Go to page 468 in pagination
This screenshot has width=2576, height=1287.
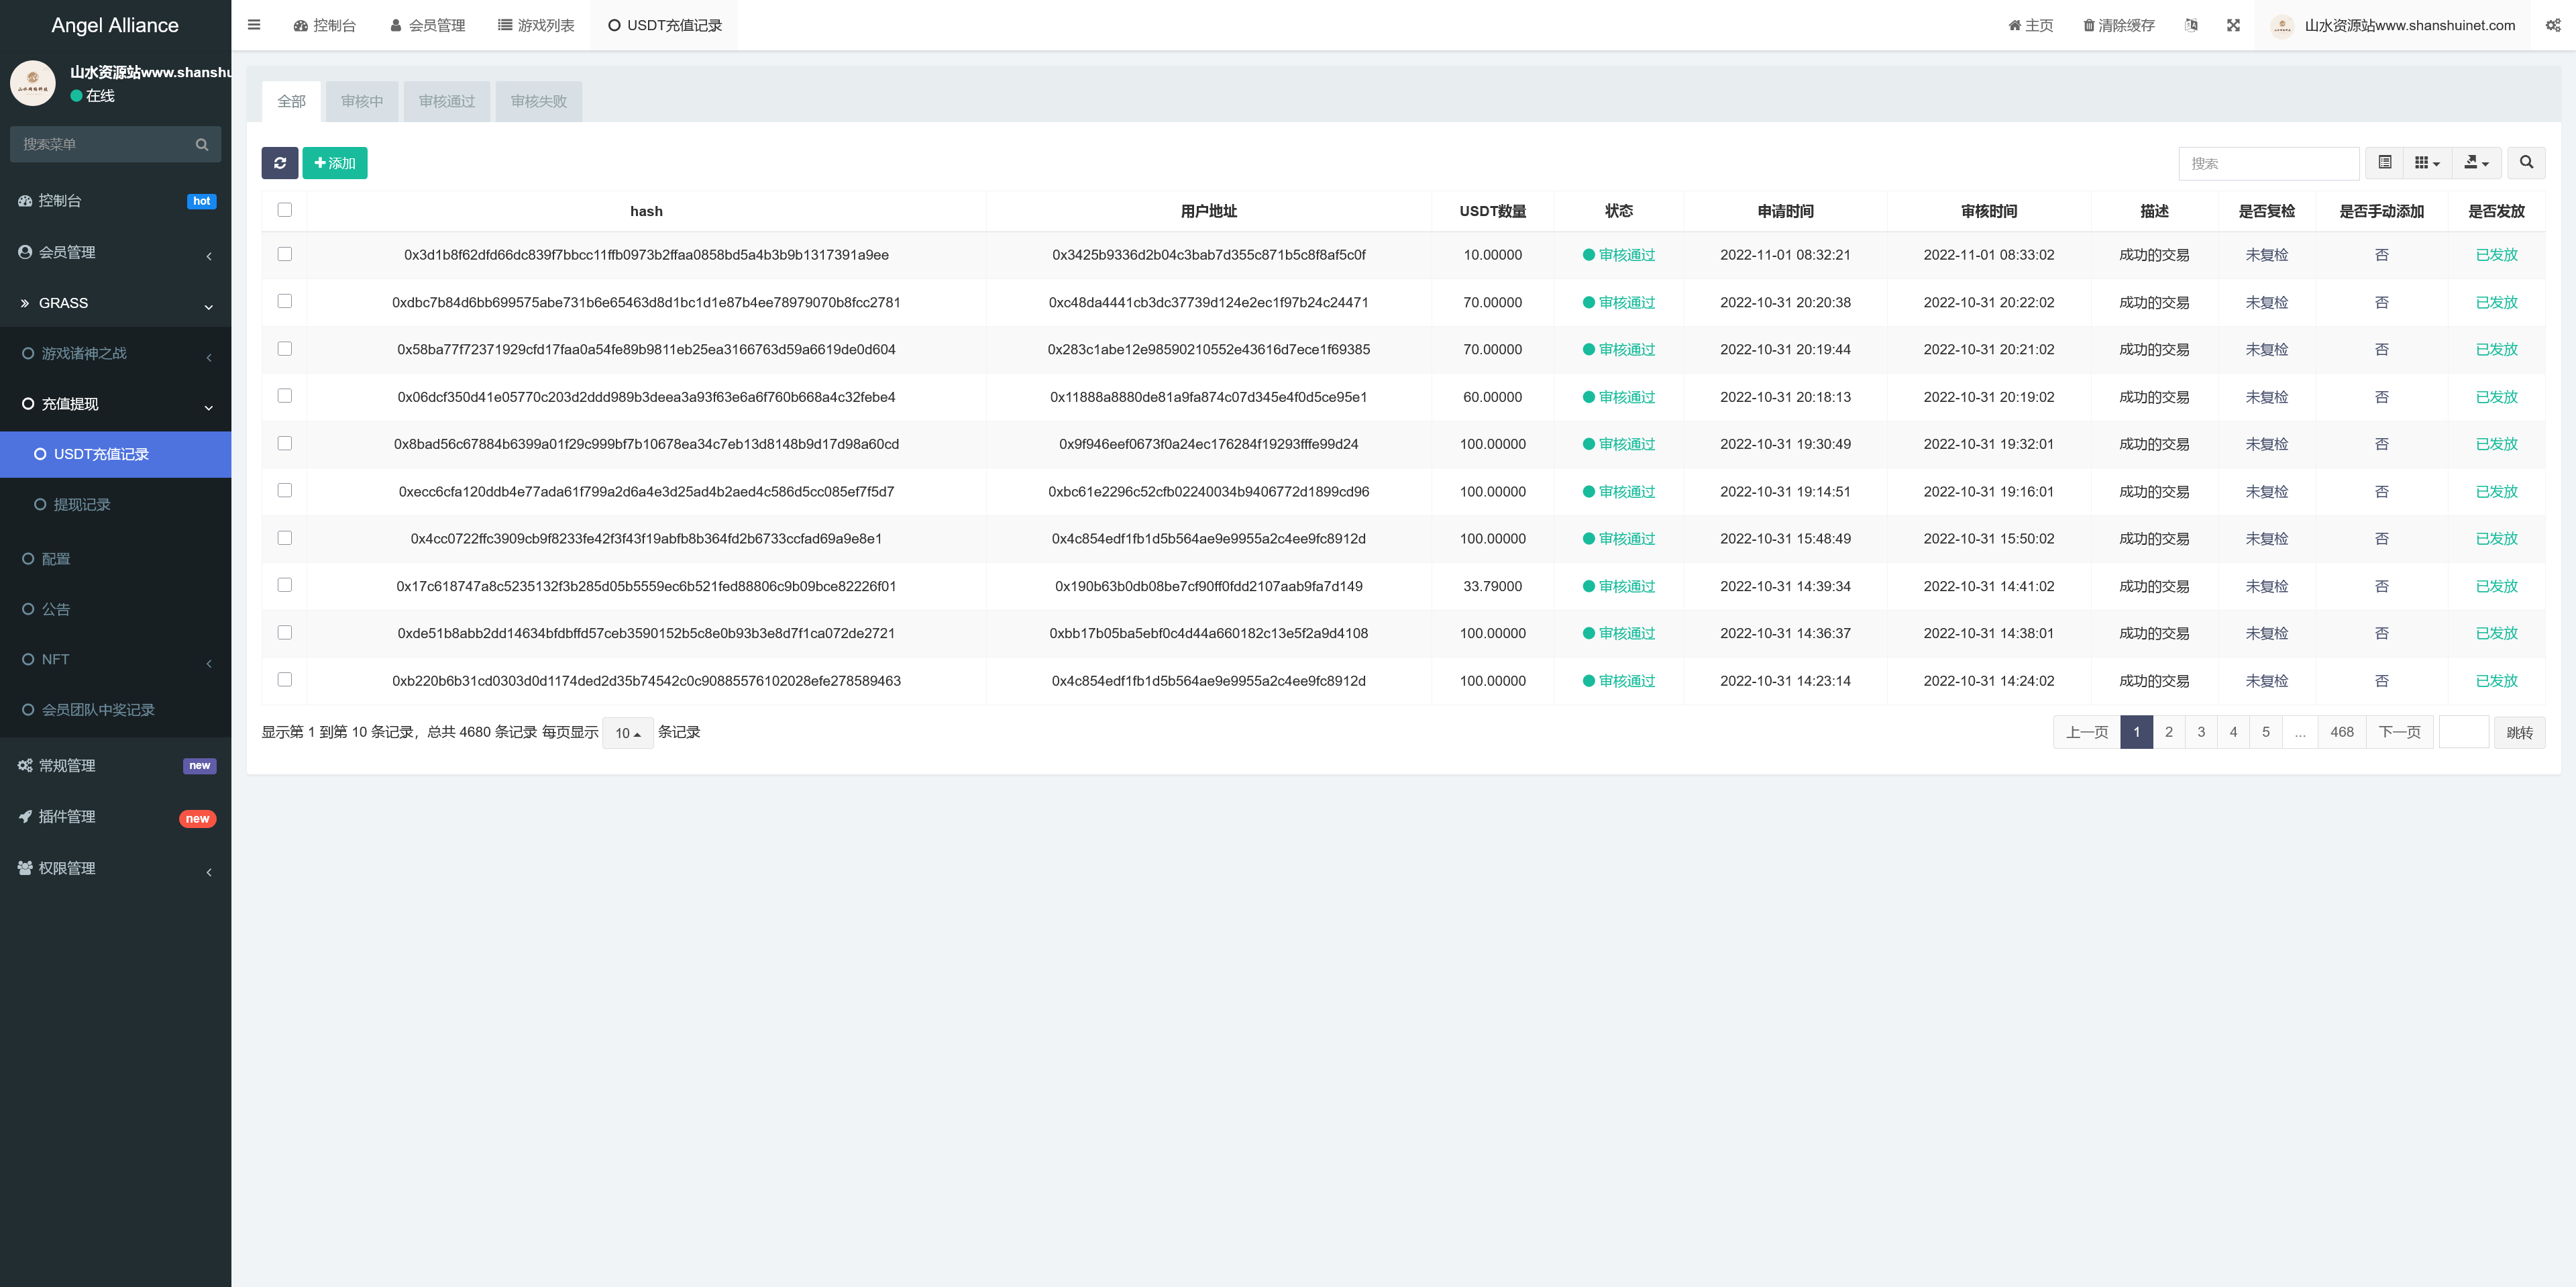point(2341,731)
